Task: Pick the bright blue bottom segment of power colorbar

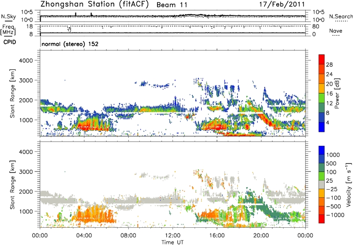Action: pyautogui.click(x=322, y=127)
